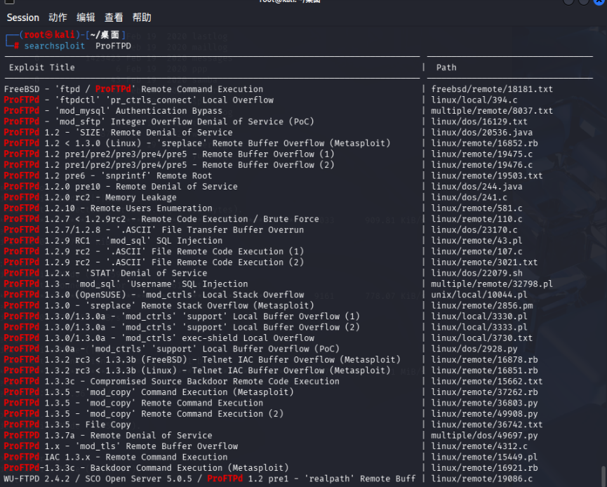
Task: Select path multiple/remote/8037.txt
Action: (x=492, y=111)
